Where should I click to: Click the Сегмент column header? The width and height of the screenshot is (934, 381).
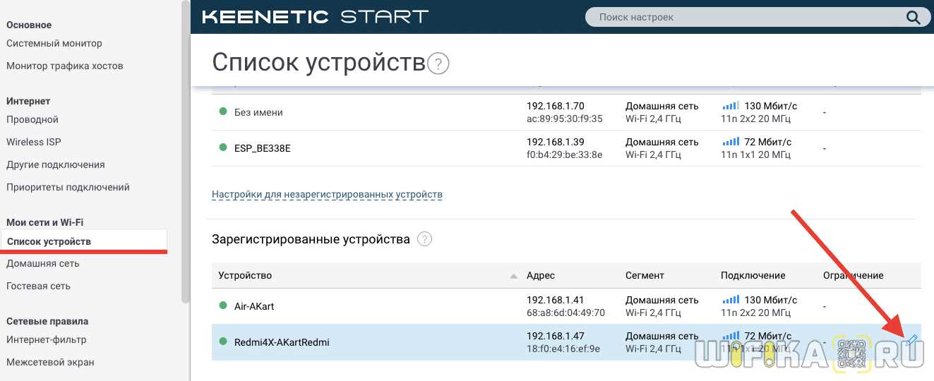[645, 275]
